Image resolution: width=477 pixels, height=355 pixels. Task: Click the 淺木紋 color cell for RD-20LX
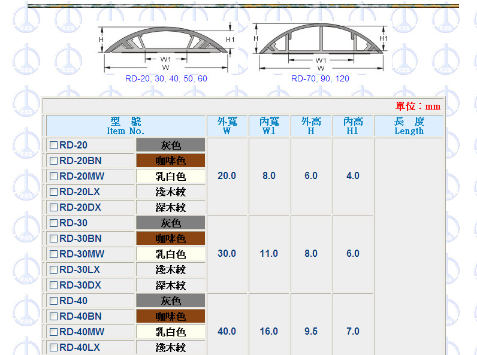[170, 192]
